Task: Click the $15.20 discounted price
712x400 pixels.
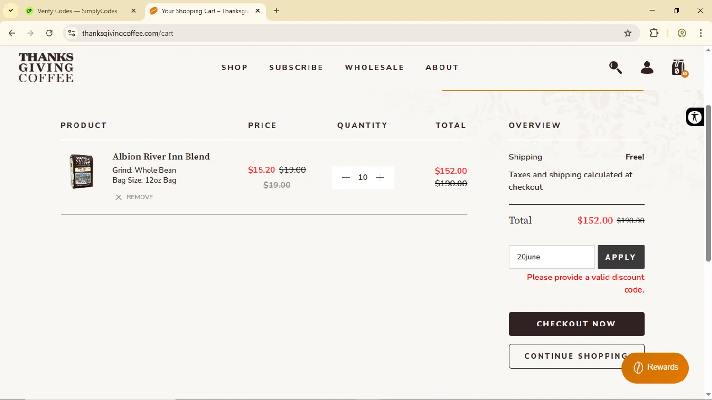Action: coord(262,170)
